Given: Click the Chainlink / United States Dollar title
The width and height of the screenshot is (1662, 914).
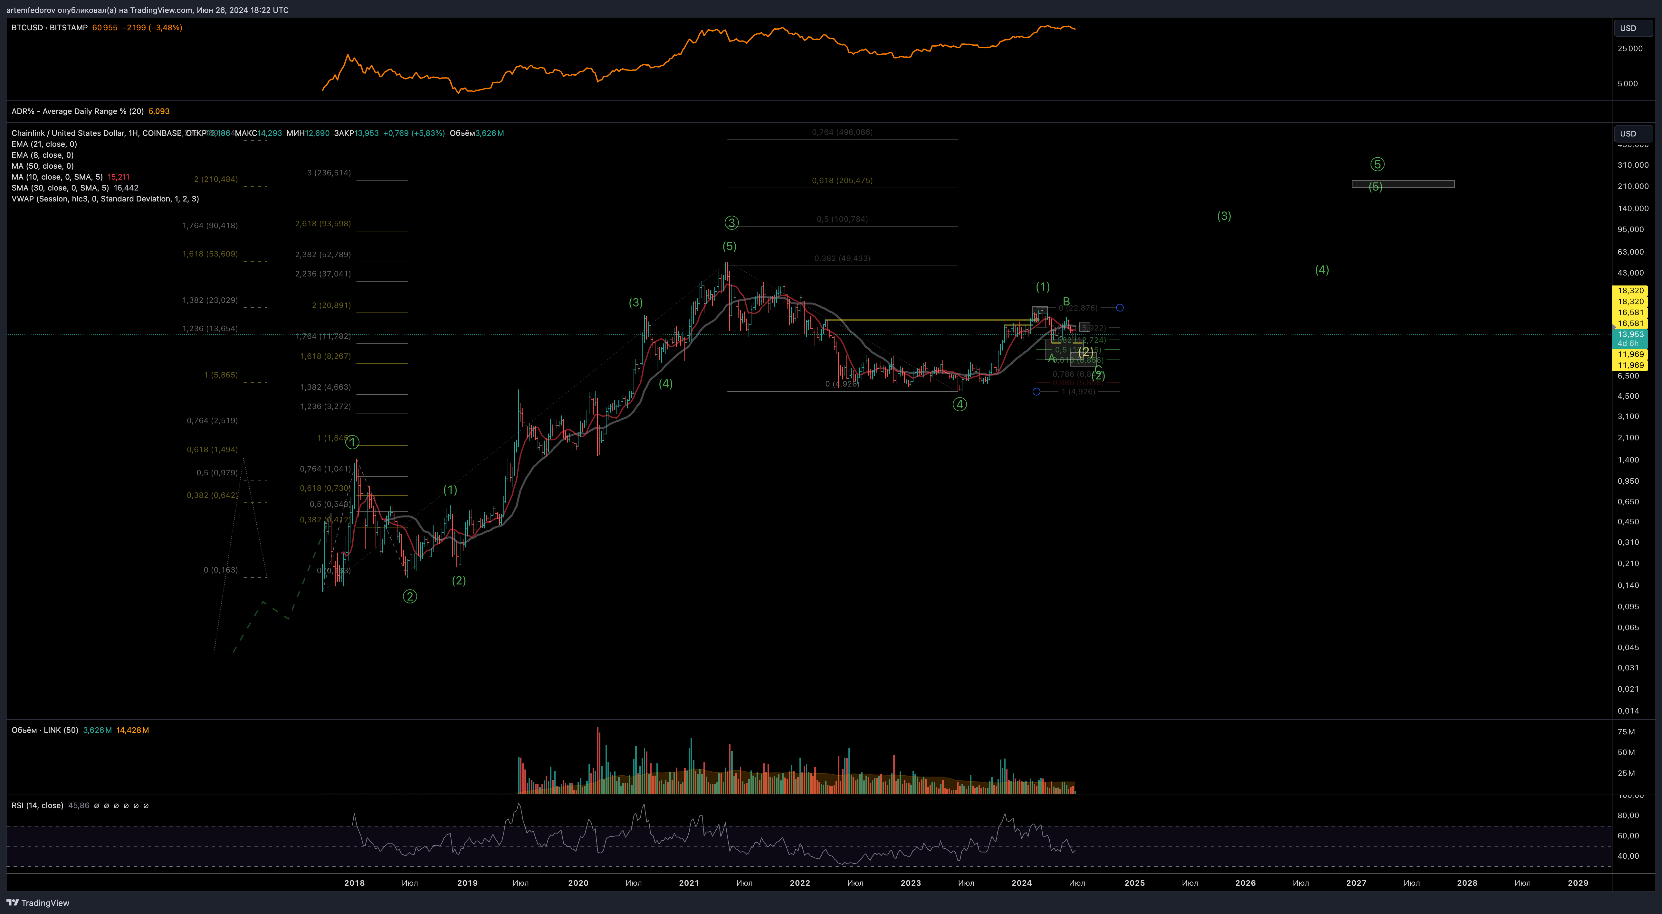Looking at the screenshot, I should 97,133.
